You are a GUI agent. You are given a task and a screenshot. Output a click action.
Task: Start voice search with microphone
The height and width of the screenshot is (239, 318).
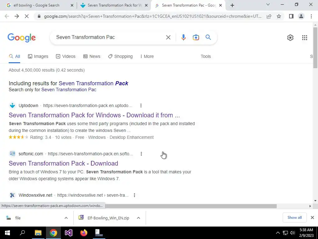click(183, 37)
